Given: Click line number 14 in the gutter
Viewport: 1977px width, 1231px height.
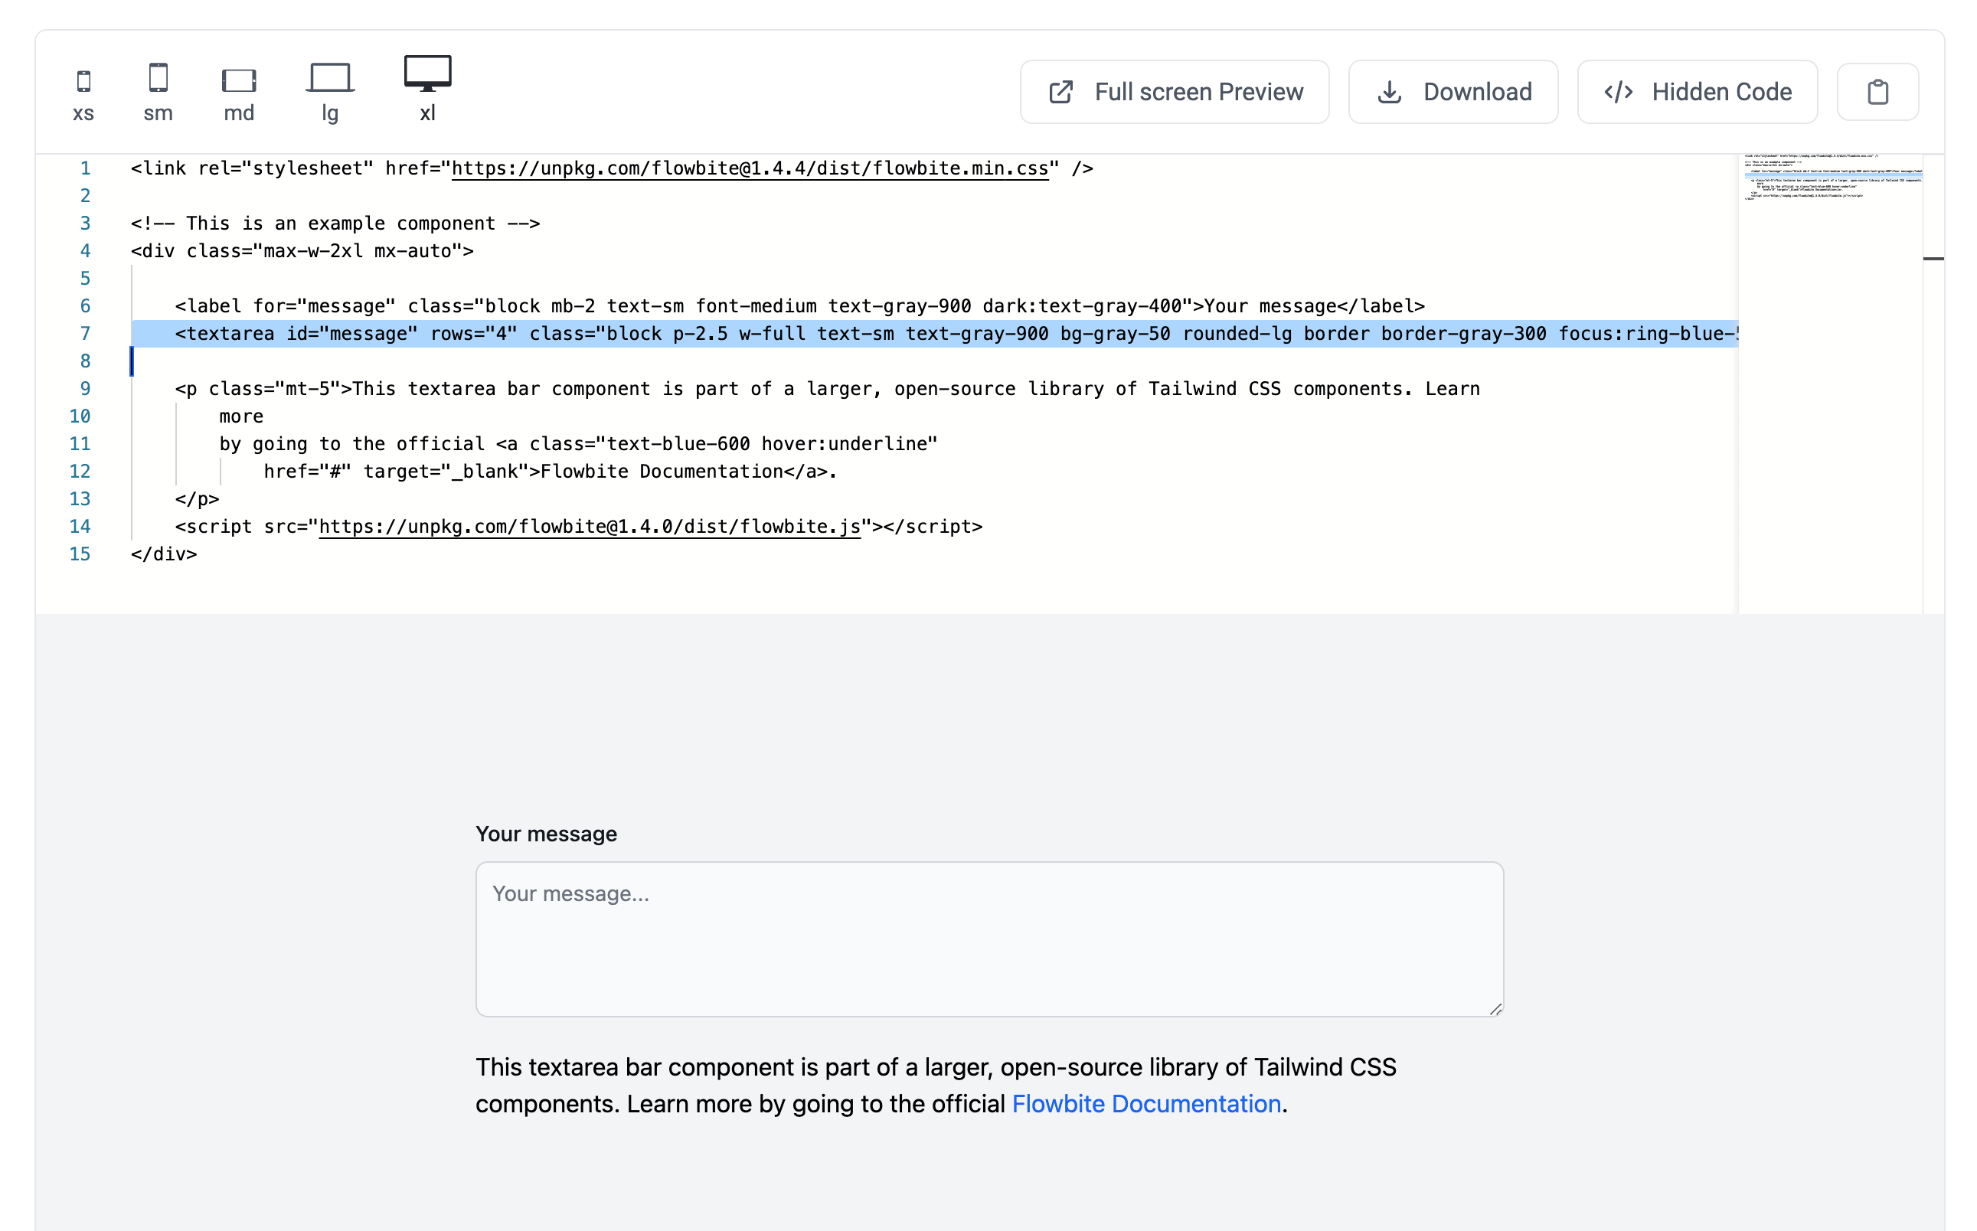Looking at the screenshot, I should point(80,527).
